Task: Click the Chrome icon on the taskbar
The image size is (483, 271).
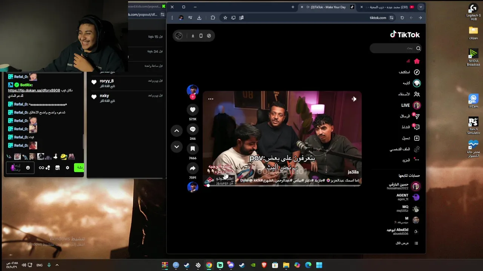Action: [x=209, y=265]
